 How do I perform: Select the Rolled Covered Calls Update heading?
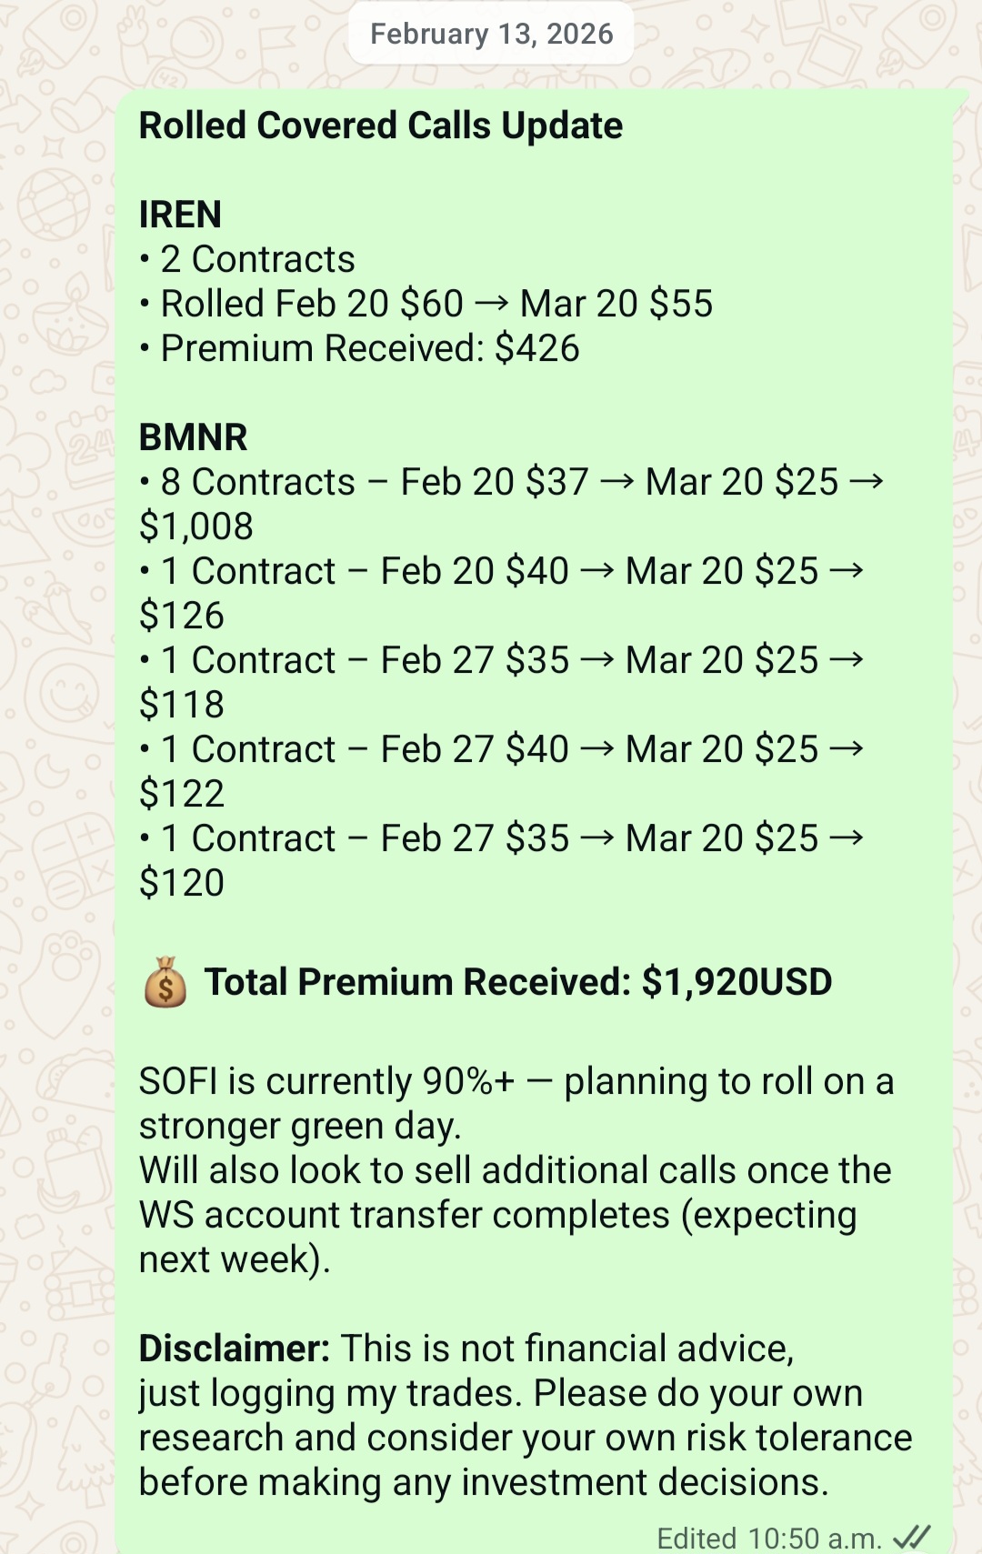tap(380, 125)
